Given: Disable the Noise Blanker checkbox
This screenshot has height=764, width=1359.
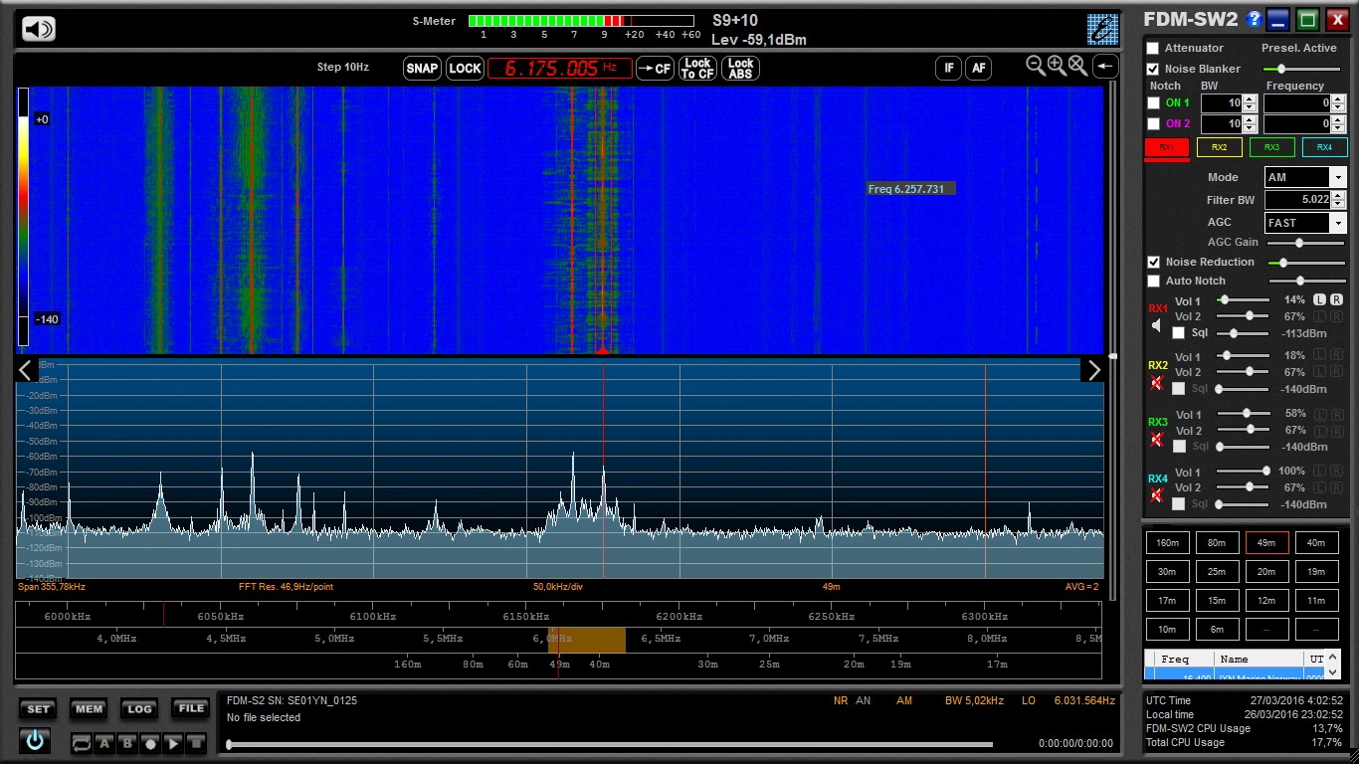Looking at the screenshot, I should pos(1153,69).
